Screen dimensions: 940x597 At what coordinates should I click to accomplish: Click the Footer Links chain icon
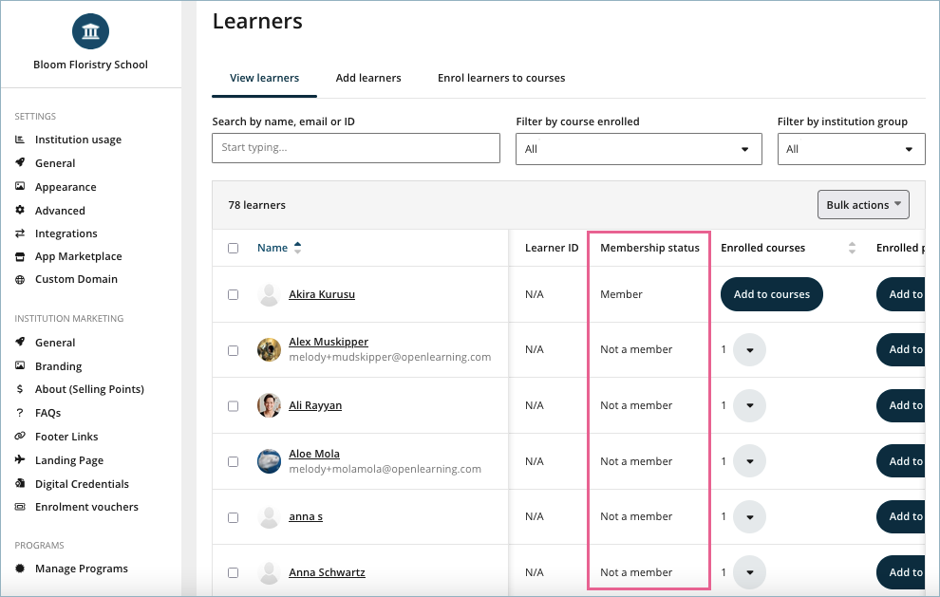tap(20, 437)
